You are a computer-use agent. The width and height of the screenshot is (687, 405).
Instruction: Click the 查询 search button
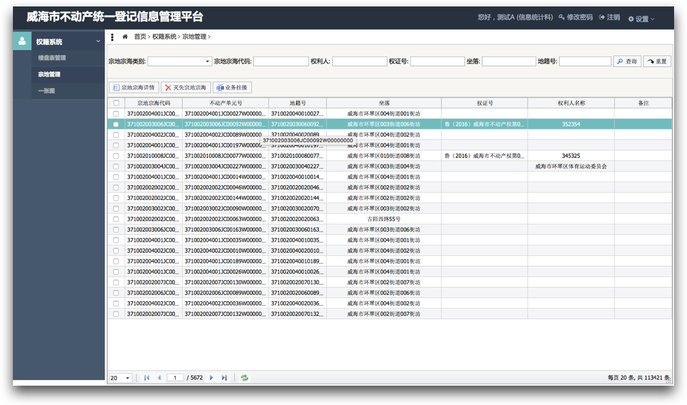[x=628, y=61]
